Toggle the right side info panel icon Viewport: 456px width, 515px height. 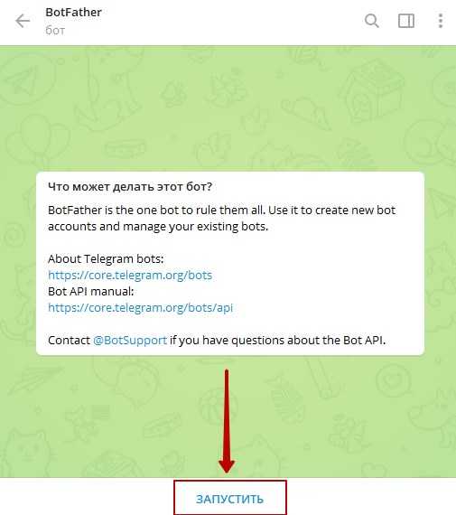pyautogui.click(x=406, y=21)
